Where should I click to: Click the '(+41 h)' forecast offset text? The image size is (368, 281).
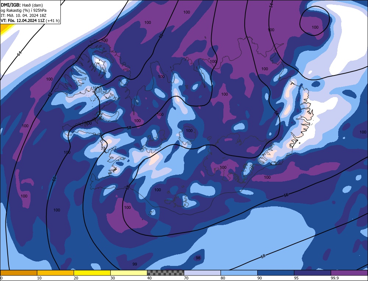53,21
